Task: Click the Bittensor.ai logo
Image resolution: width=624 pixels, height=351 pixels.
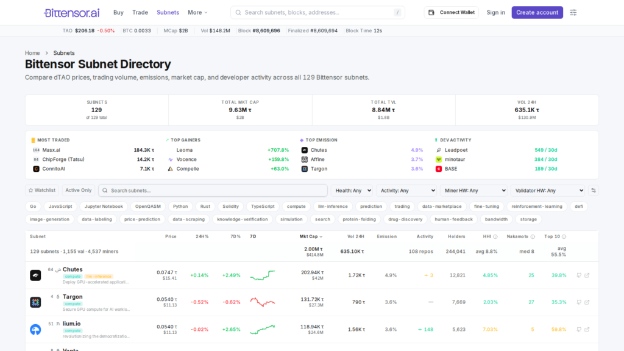Action: click(72, 13)
